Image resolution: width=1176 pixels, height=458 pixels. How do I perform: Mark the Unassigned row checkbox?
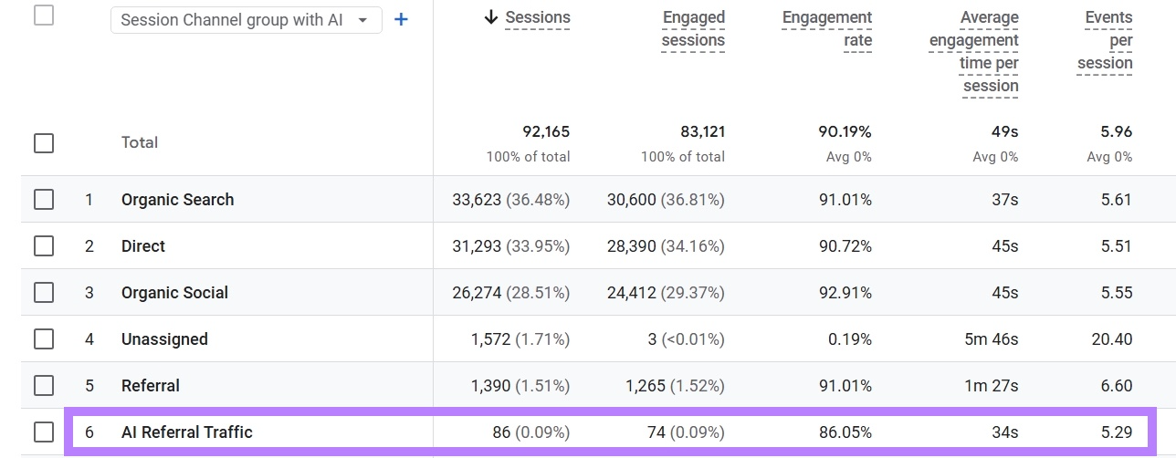pyautogui.click(x=43, y=339)
